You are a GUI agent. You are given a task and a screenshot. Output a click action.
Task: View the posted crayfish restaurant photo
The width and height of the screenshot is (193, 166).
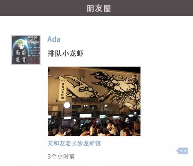point(94,101)
